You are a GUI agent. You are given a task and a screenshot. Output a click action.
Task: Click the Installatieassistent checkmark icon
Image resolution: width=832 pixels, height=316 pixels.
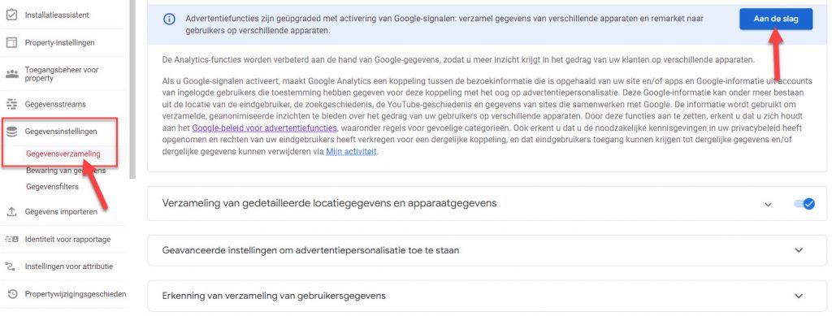11,15
